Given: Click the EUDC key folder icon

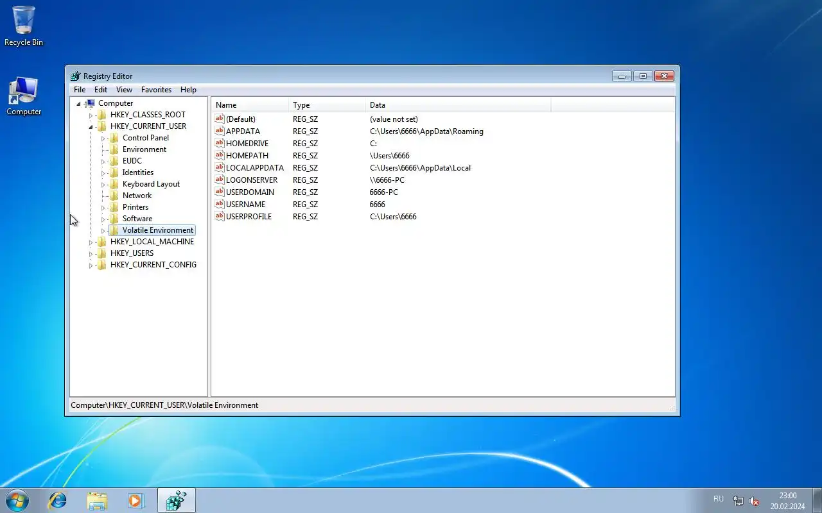Looking at the screenshot, I should pyautogui.click(x=114, y=161).
